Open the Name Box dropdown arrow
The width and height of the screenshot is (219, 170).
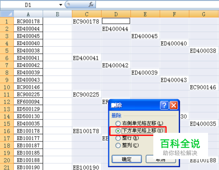click(x=60, y=5)
